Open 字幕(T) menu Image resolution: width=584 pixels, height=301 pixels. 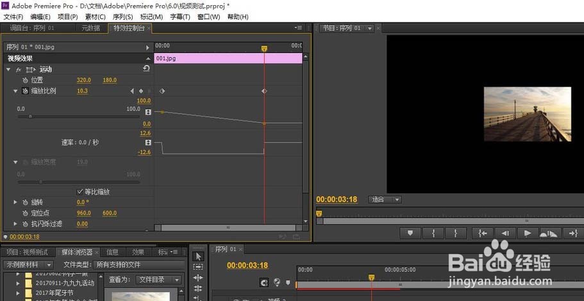tap(180, 17)
